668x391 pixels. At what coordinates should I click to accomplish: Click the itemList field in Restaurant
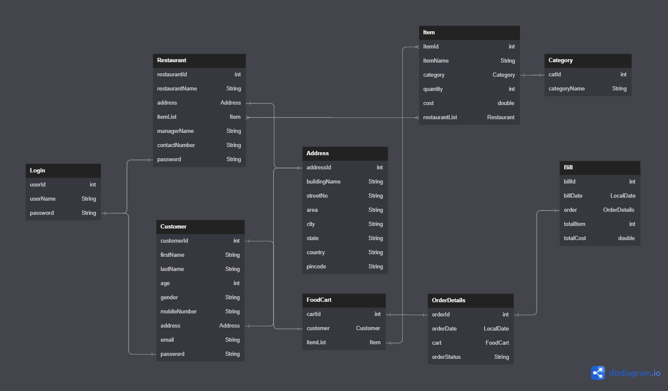coord(199,117)
